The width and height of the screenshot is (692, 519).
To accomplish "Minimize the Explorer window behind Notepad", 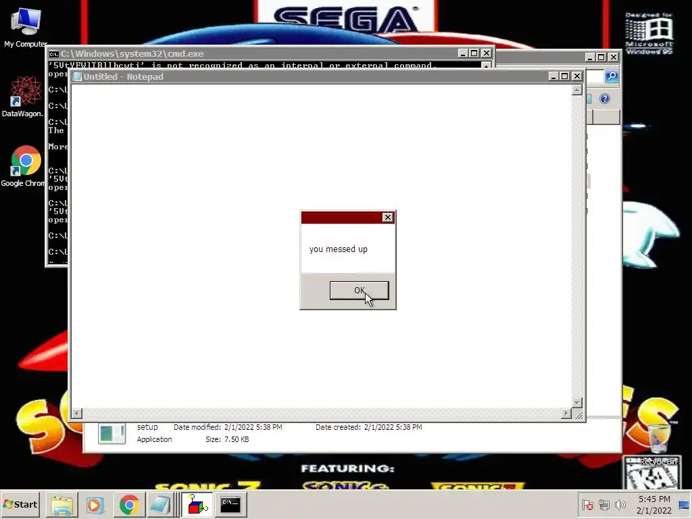I will tap(590, 57).
